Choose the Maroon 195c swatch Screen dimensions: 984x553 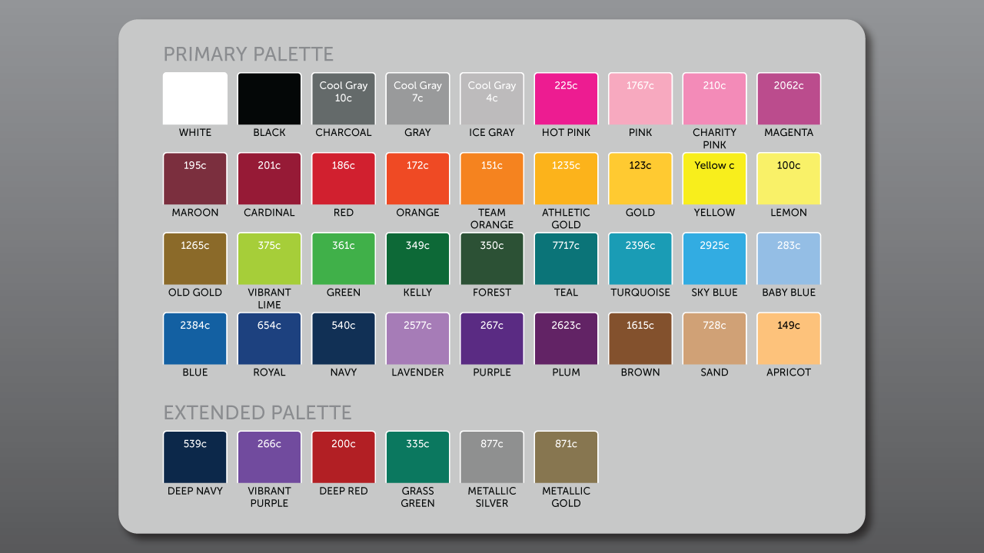point(195,179)
